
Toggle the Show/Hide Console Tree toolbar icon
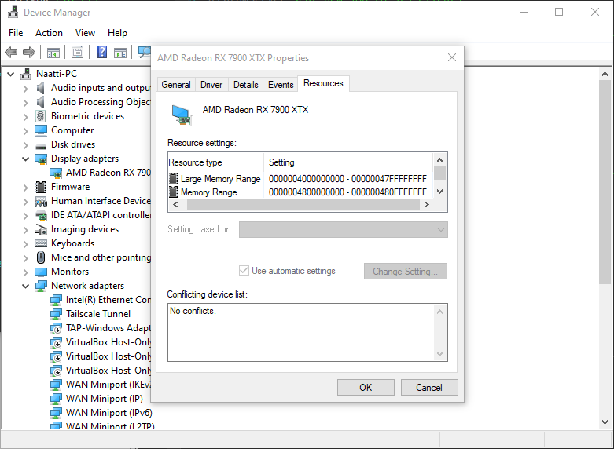(x=53, y=52)
